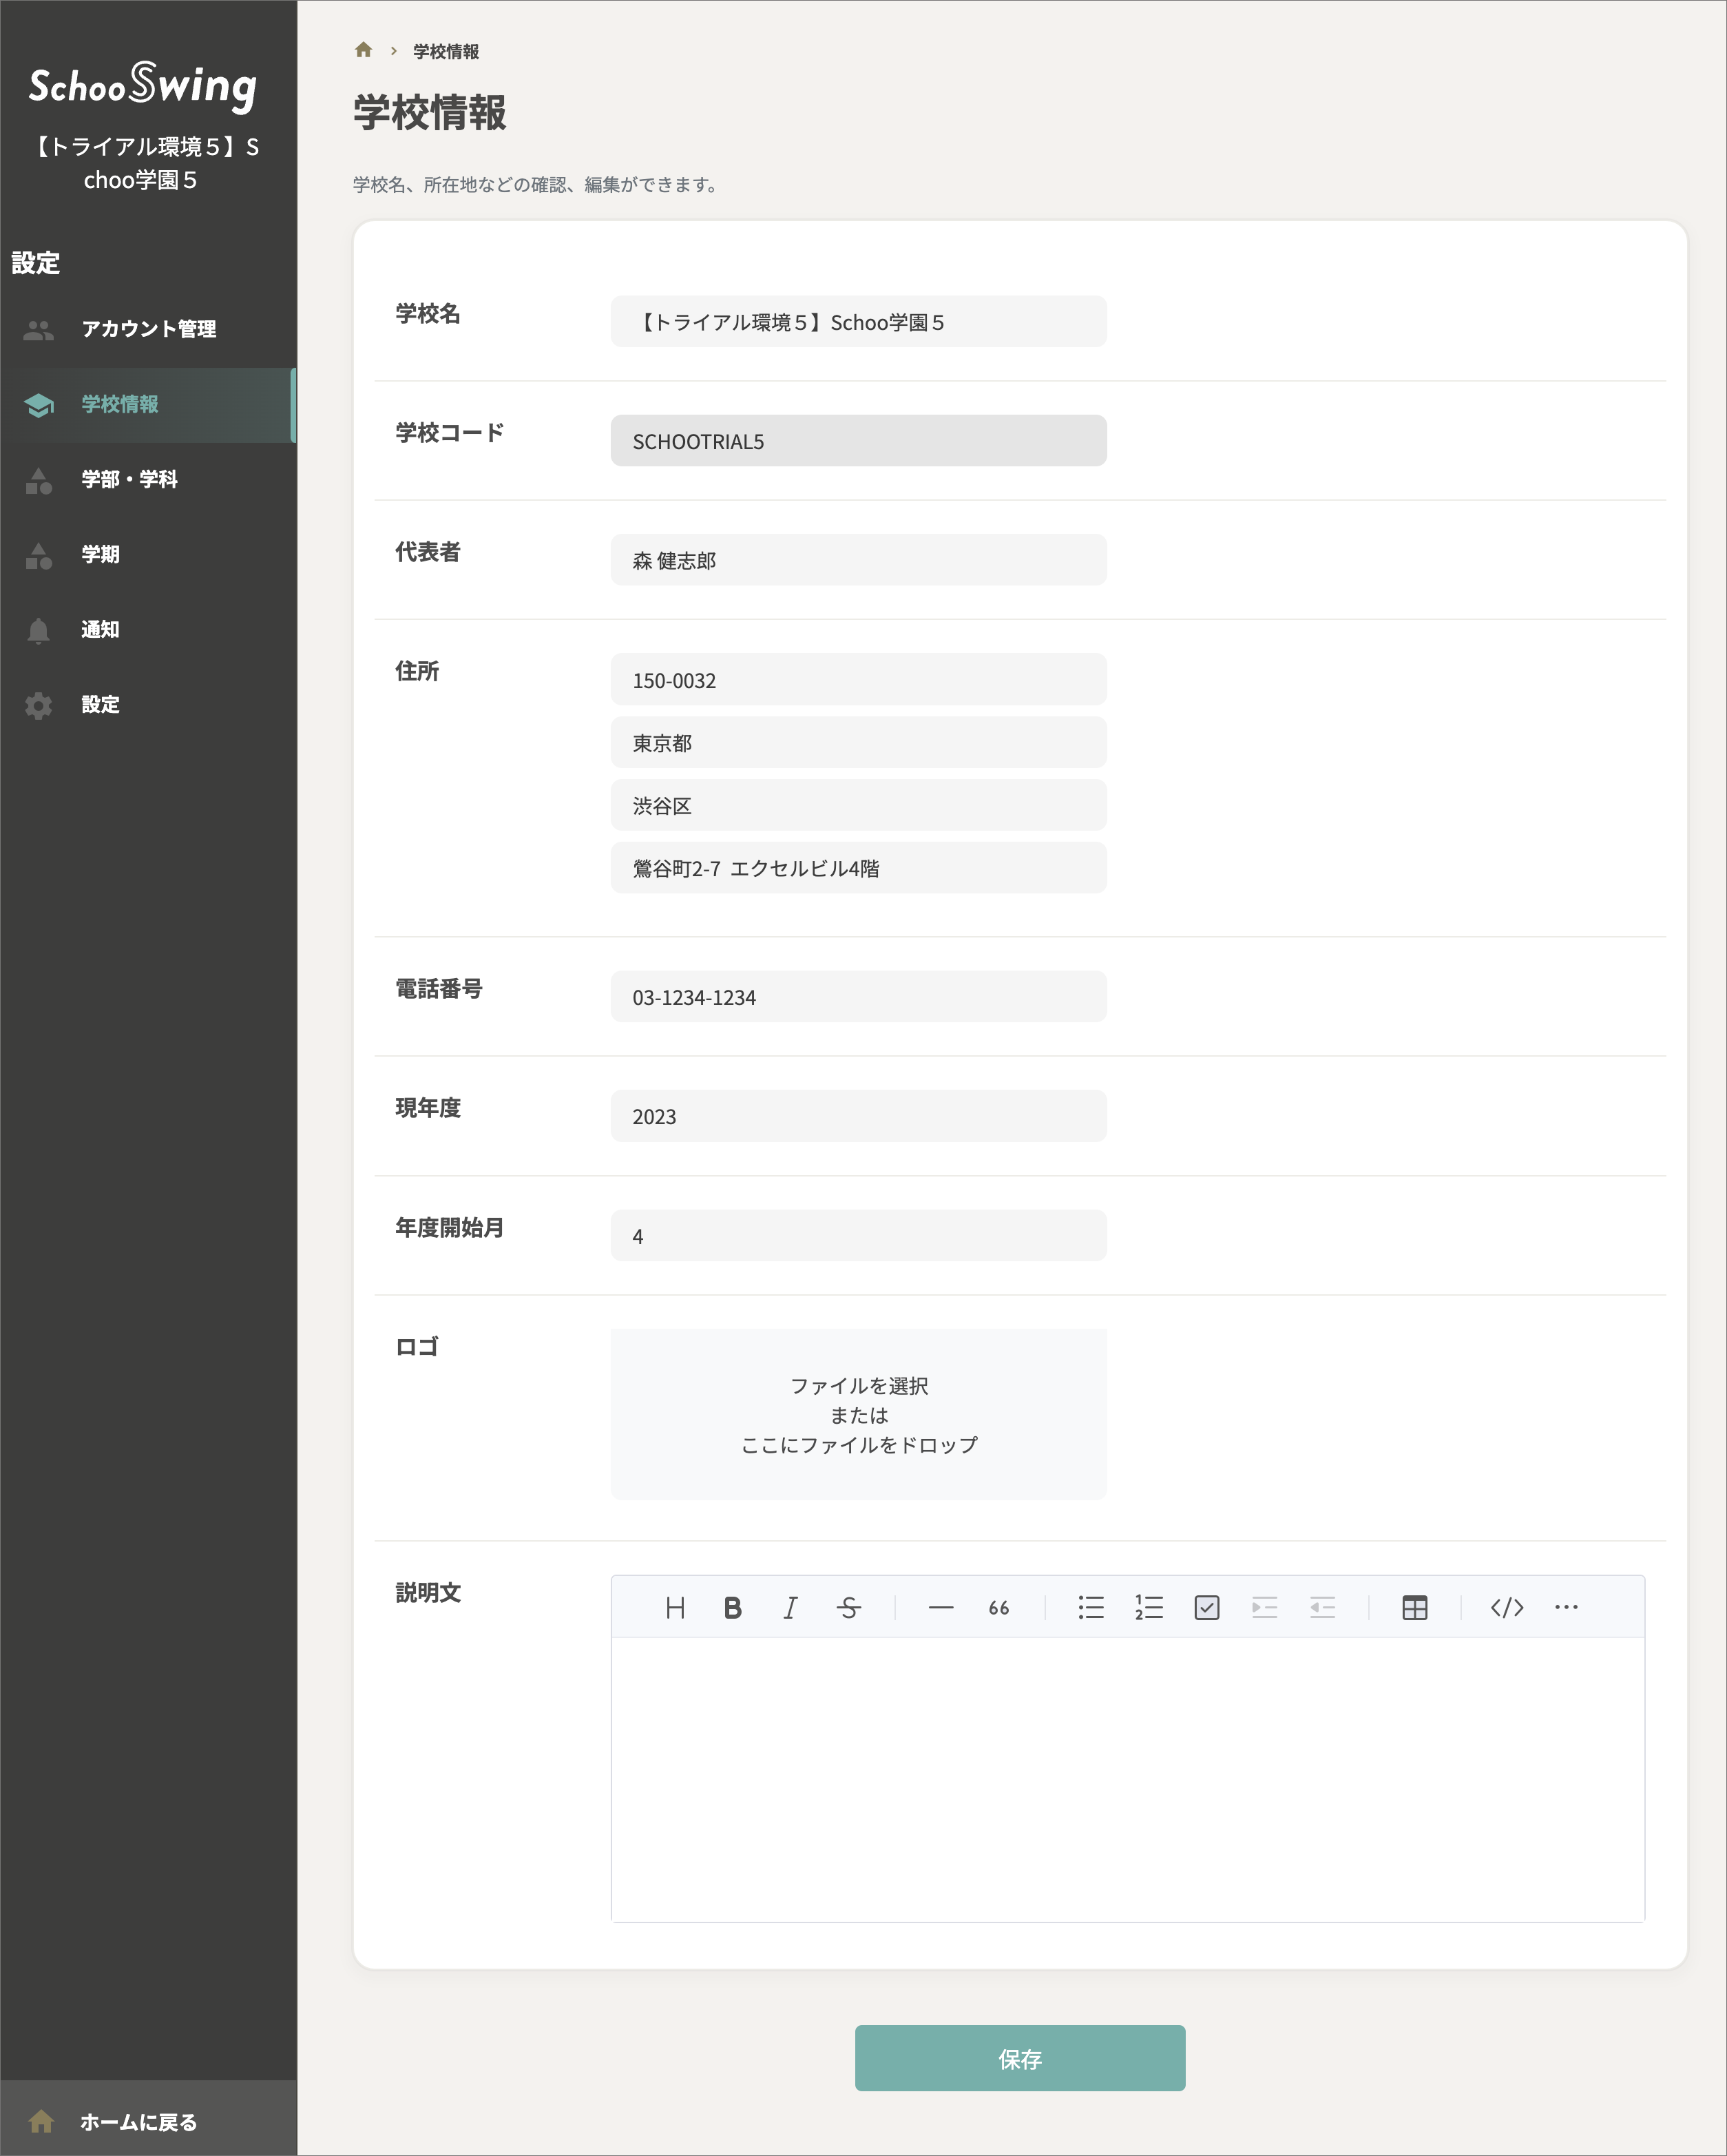The height and width of the screenshot is (2156, 1727).
Task: Indent the current line in the editor
Action: pyautogui.click(x=1264, y=1607)
